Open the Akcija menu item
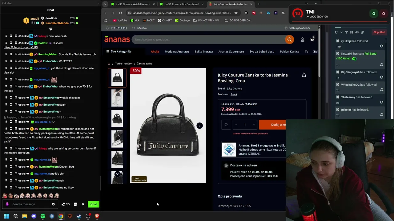This screenshot has width=394, height=221. pos(155,52)
